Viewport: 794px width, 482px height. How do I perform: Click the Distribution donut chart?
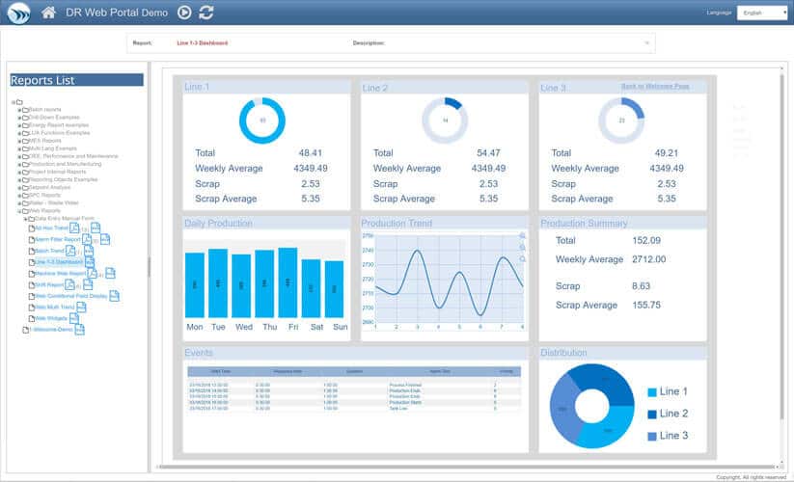(591, 406)
